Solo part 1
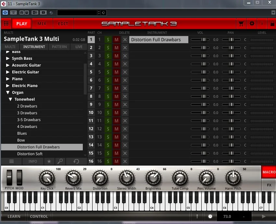276x224 pixels. click(108, 40)
